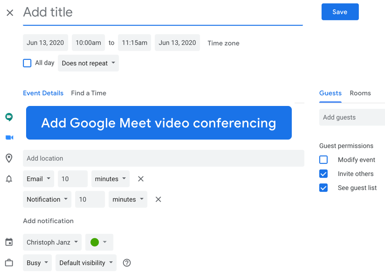Image resolution: width=385 pixels, height=274 pixels.
Task: Click the Notification reminder value 10
Action: pyautogui.click(x=90, y=199)
